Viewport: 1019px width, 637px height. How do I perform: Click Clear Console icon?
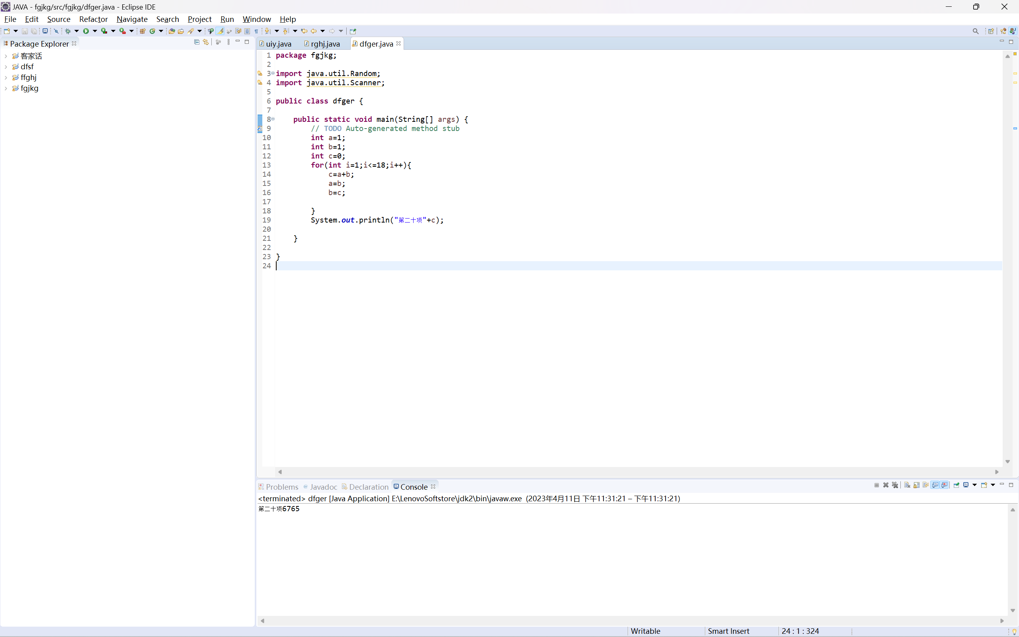pos(907,485)
